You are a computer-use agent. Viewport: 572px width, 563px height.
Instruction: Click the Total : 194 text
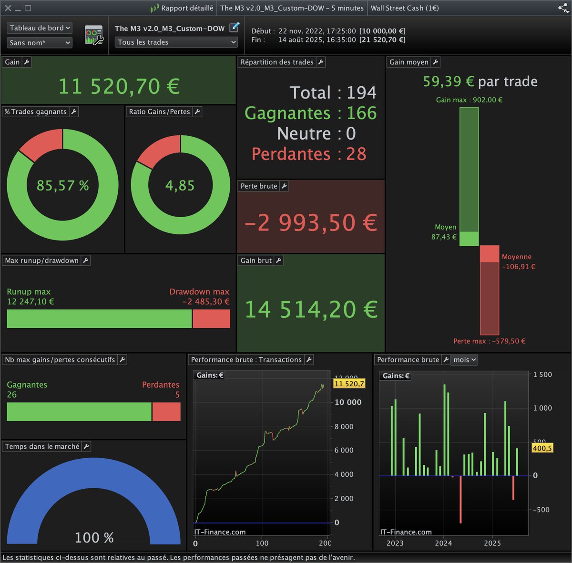[x=333, y=92]
